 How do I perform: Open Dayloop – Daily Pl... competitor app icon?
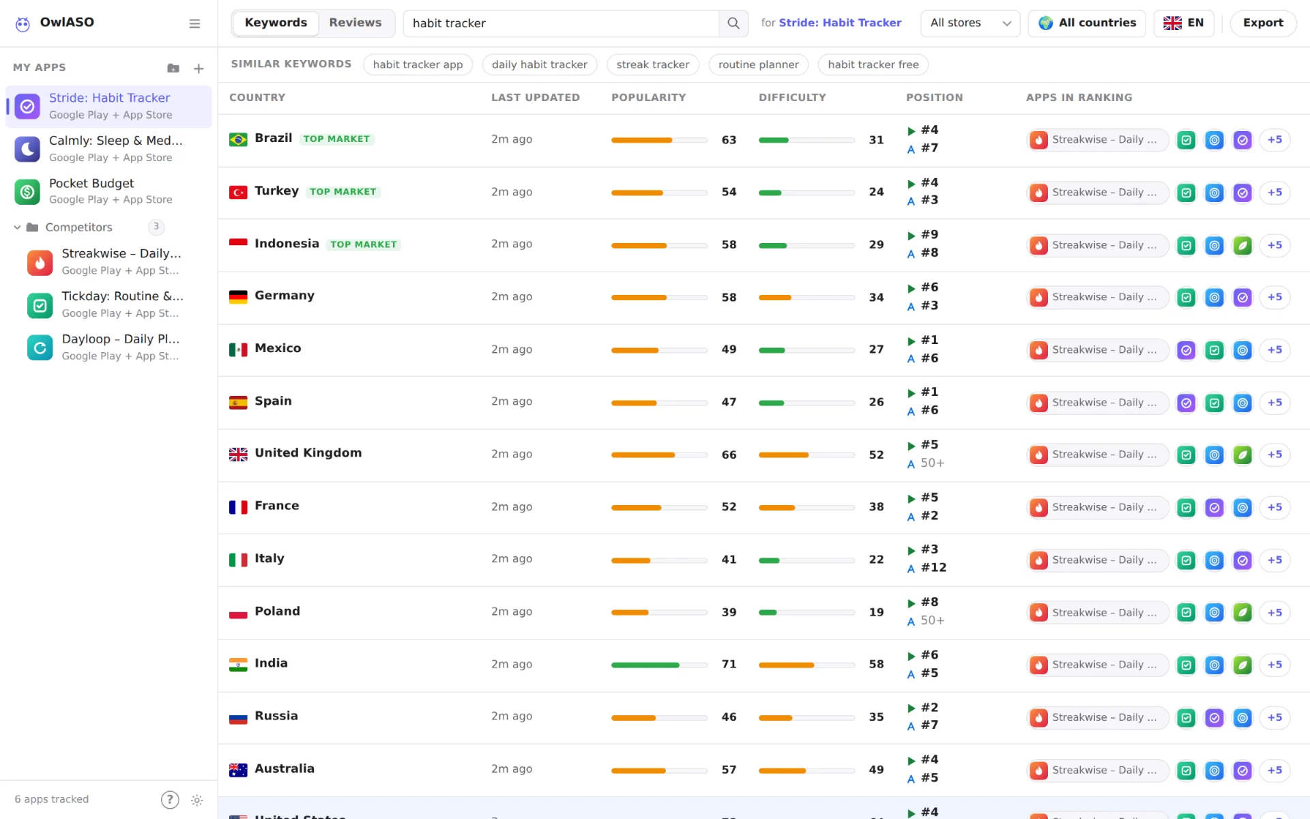tap(40, 347)
